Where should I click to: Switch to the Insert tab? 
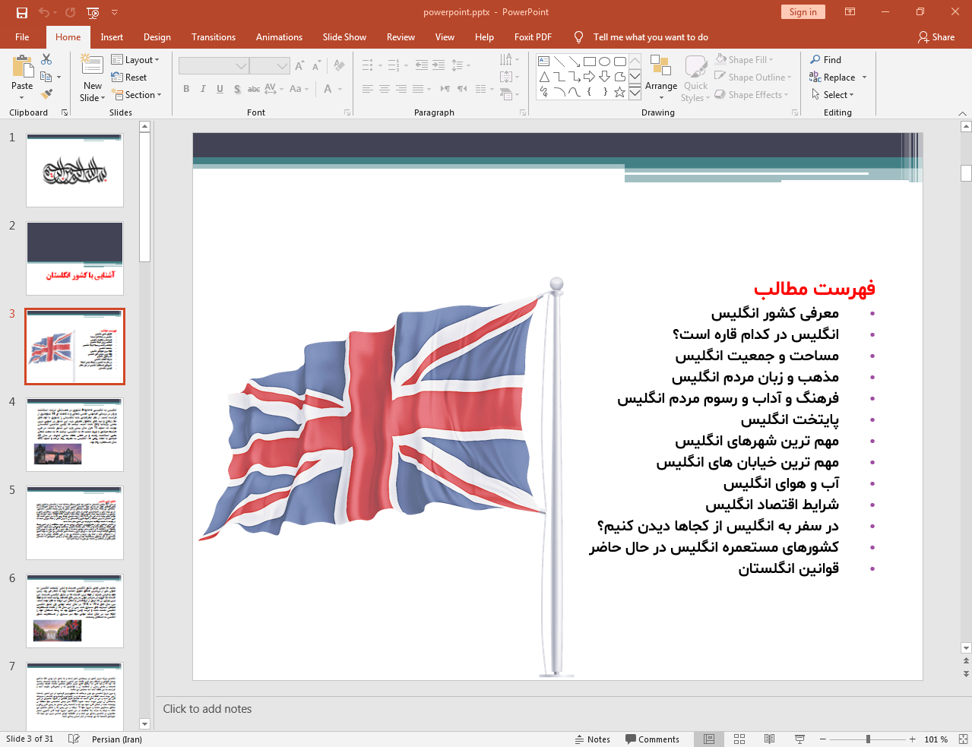112,37
